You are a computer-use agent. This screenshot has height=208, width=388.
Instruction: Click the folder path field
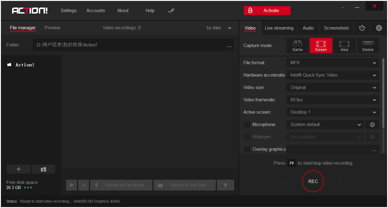(x=133, y=45)
